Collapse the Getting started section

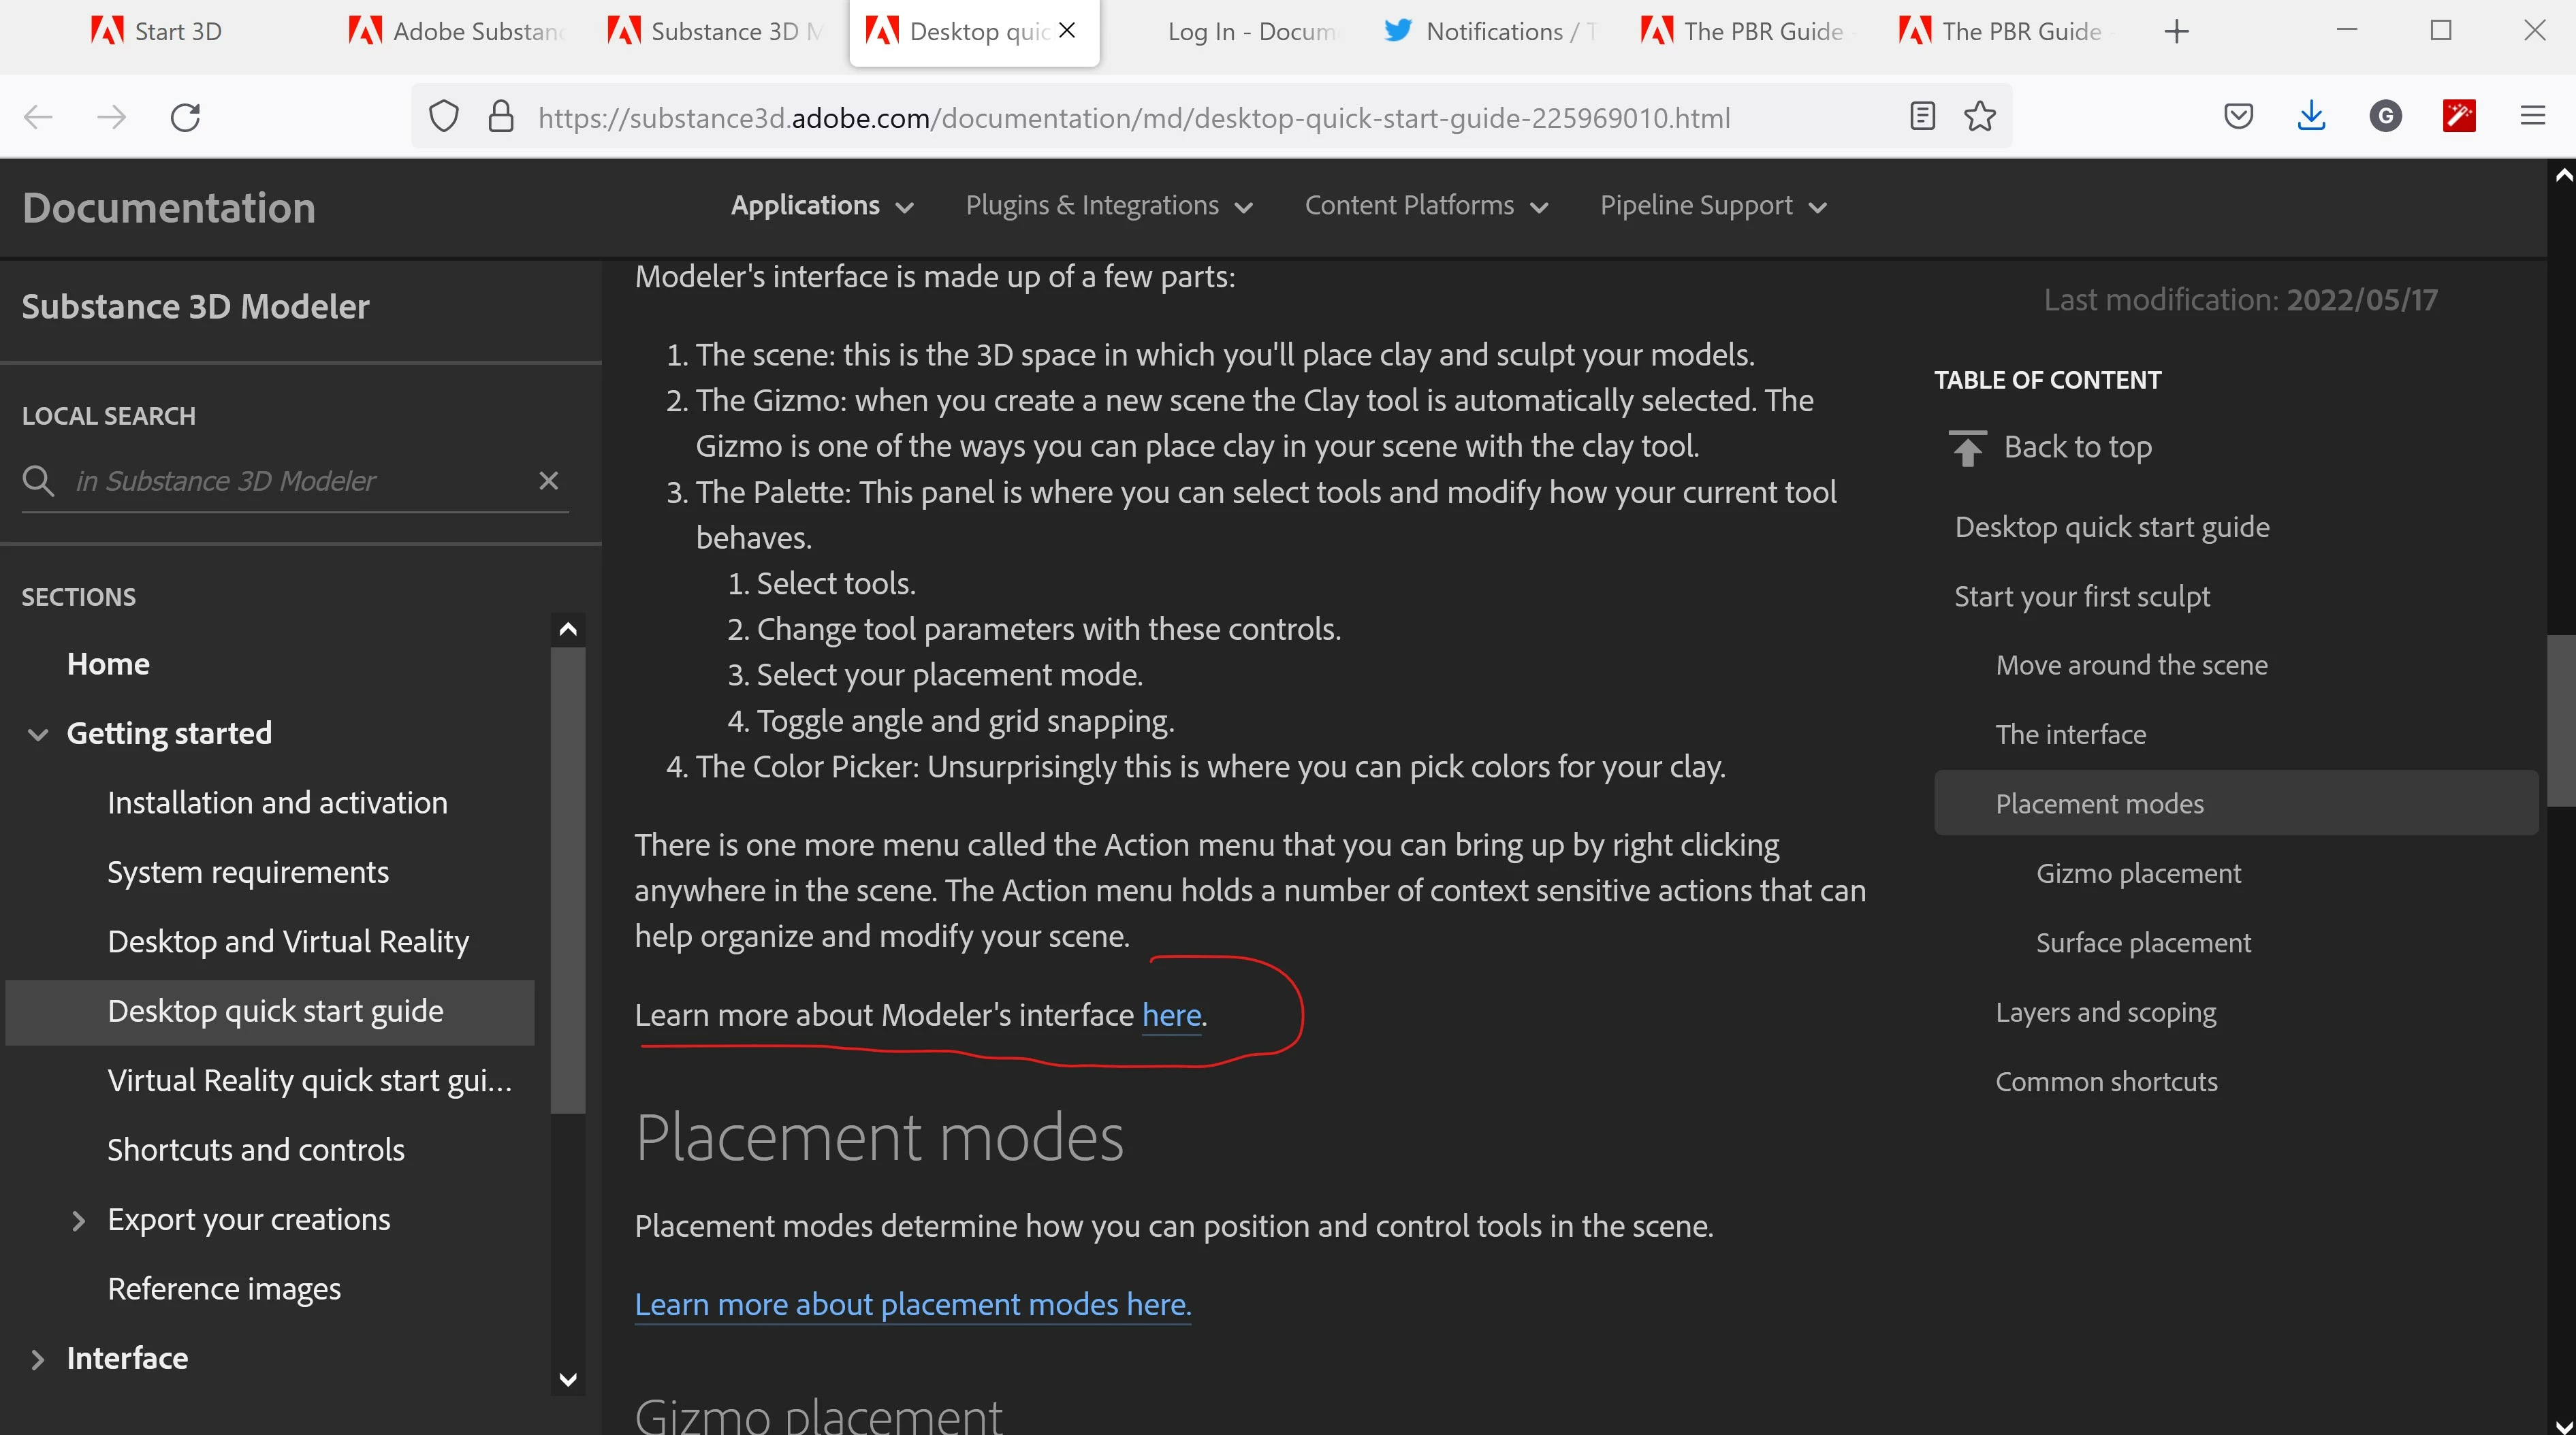pyautogui.click(x=38, y=734)
